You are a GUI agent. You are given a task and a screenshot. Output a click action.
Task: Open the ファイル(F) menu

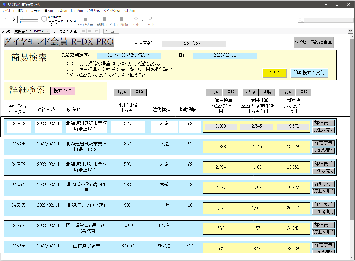tap(8, 11)
